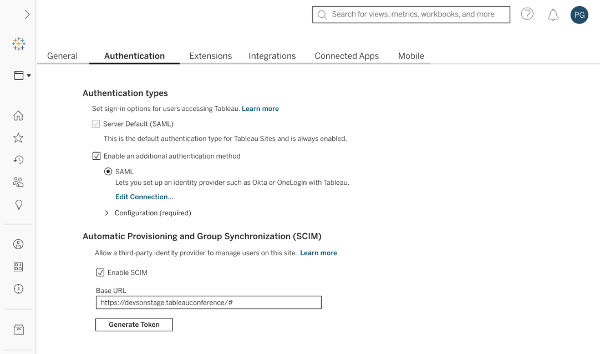This screenshot has width=600, height=354.
Task: Click the Generate Token button
Action: (x=134, y=325)
